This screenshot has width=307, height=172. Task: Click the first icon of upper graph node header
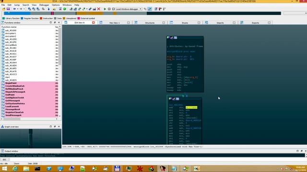tap(168, 38)
